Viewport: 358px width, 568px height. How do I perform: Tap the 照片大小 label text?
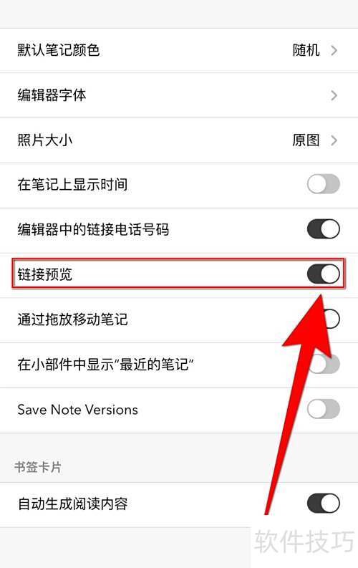pyautogui.click(x=45, y=140)
